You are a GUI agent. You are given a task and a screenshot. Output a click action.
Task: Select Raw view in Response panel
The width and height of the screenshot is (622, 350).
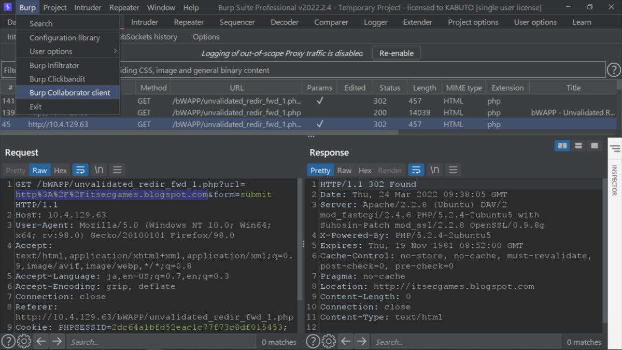pos(344,170)
